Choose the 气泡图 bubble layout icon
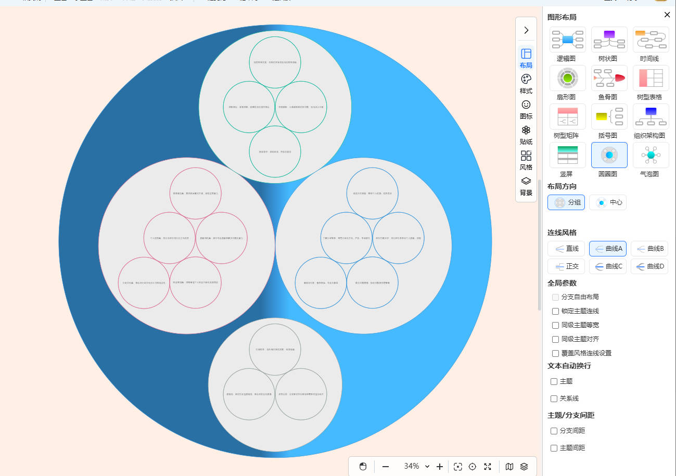676x476 pixels. pyautogui.click(x=651, y=155)
